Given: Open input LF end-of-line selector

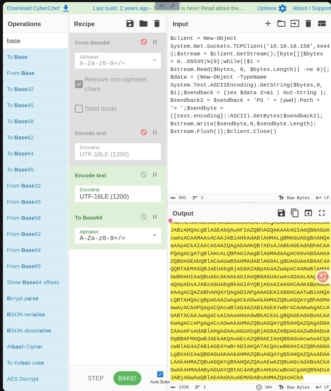Looking at the screenshot, I should tap(323, 198).
